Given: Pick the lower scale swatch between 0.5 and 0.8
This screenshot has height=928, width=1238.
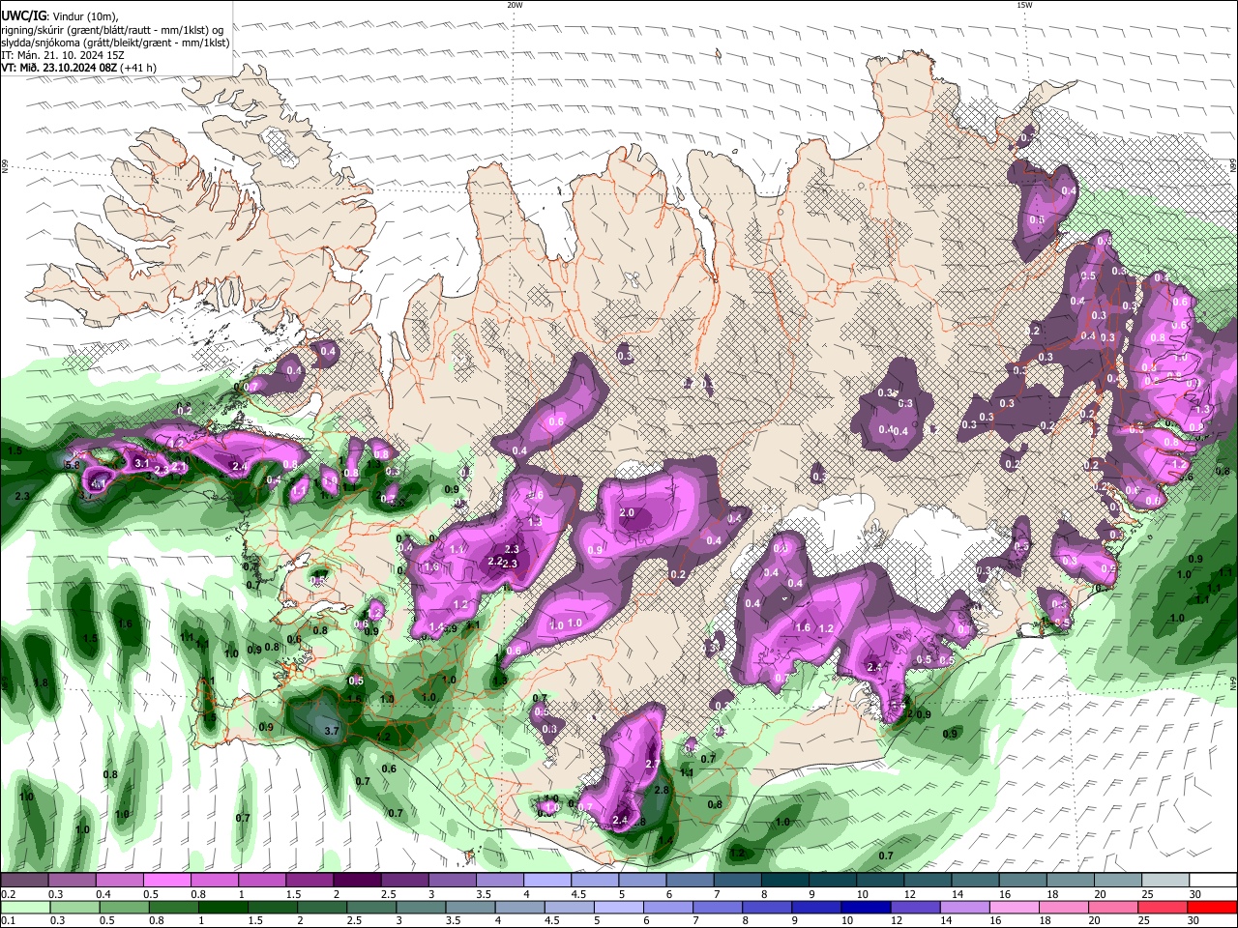Looking at the screenshot, I should 124,908.
